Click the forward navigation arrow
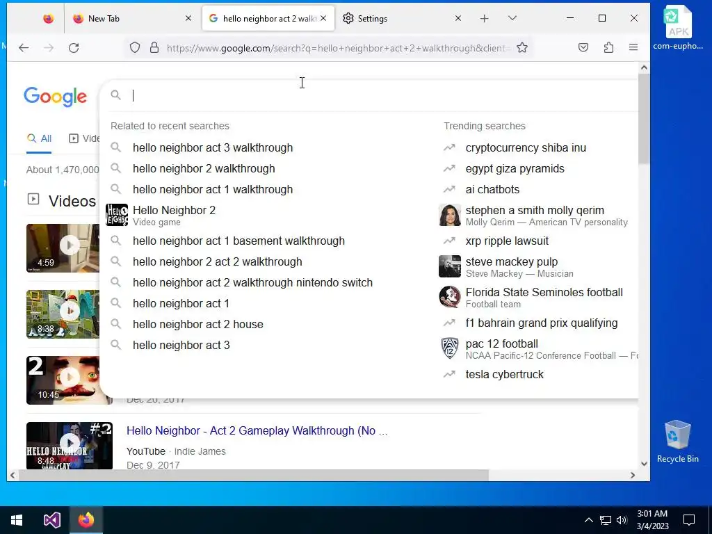Screen dimensions: 712x534 pos(49,48)
